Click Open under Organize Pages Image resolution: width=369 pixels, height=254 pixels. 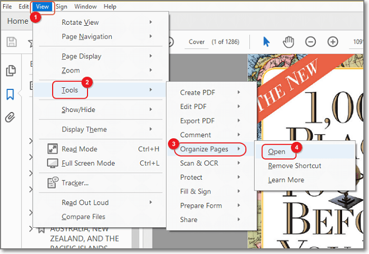tap(276, 151)
